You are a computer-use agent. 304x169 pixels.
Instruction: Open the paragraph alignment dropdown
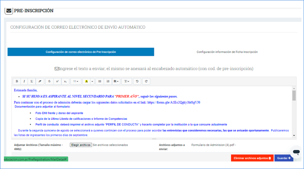(116, 81)
